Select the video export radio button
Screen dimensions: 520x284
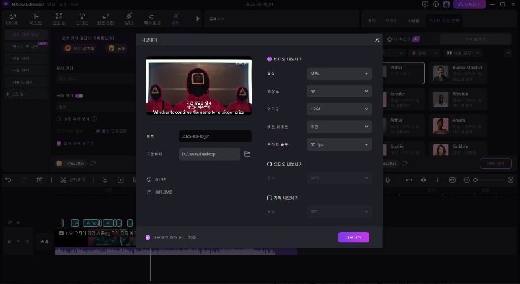270,59
